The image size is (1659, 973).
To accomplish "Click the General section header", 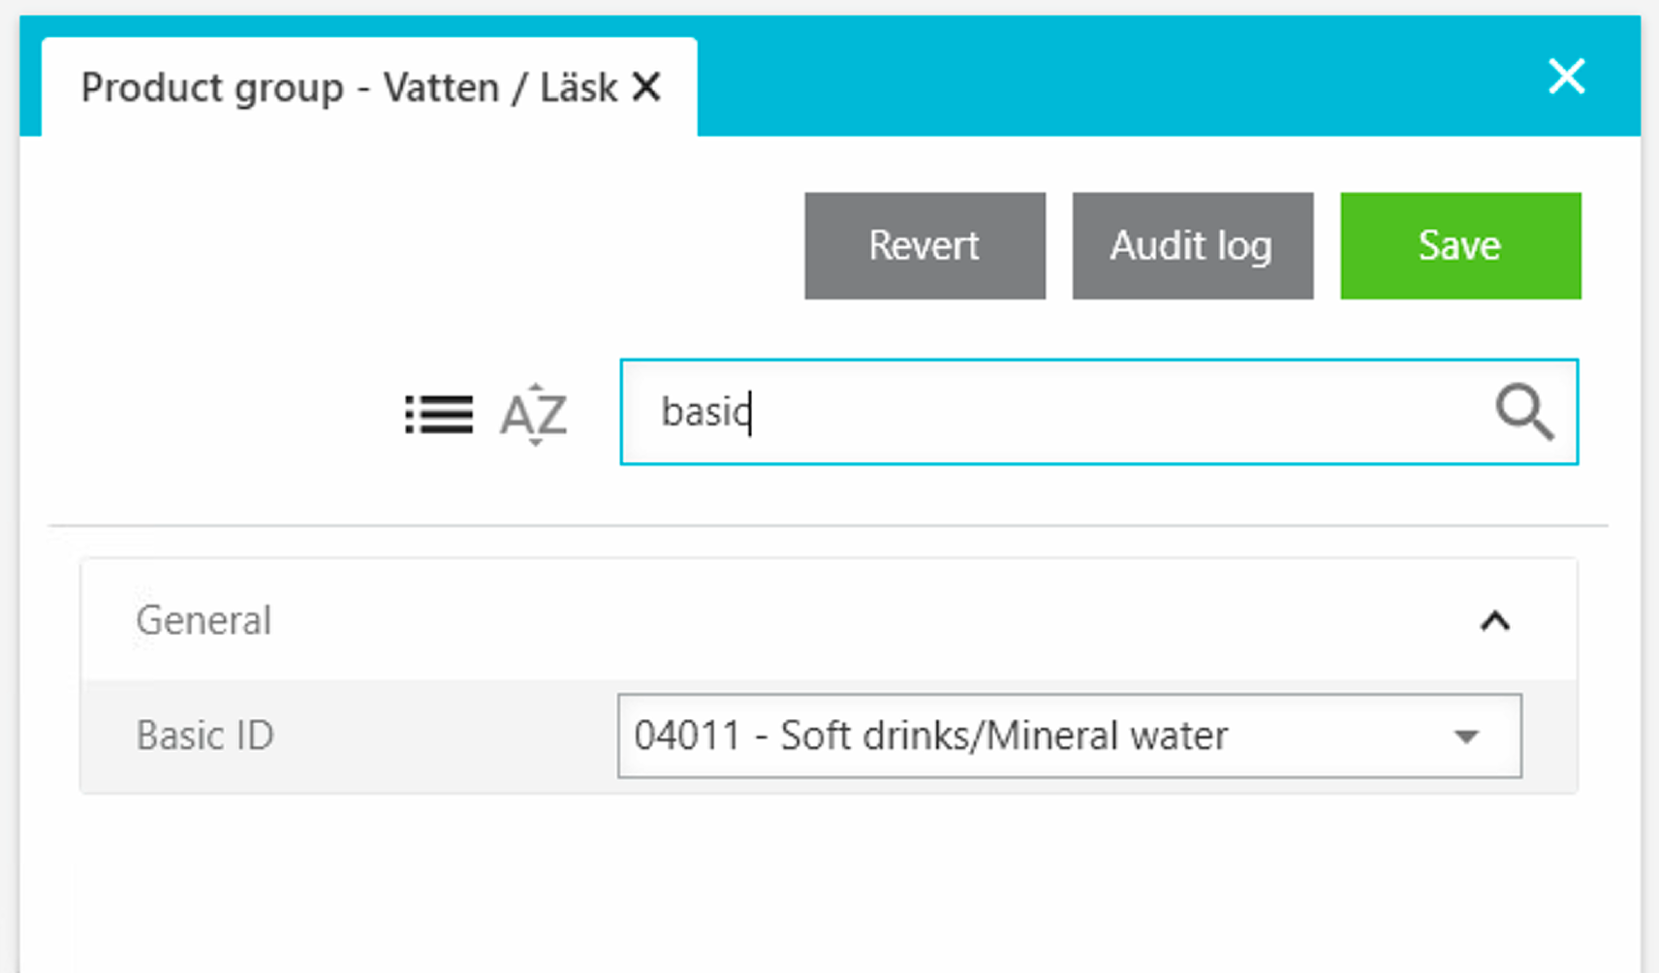I will (775, 620).
